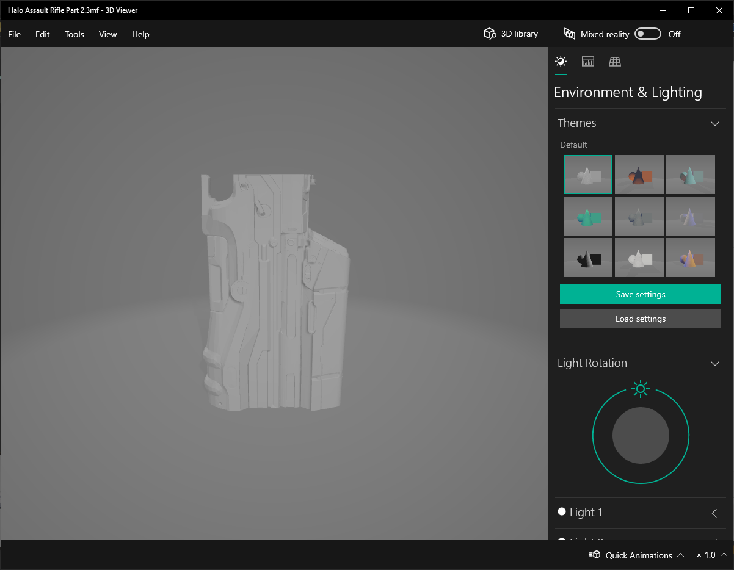Screen dimensions: 734x570
Task: Click the Themes heading text
Action: [x=577, y=123]
